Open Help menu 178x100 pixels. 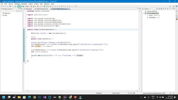pos(53,4)
